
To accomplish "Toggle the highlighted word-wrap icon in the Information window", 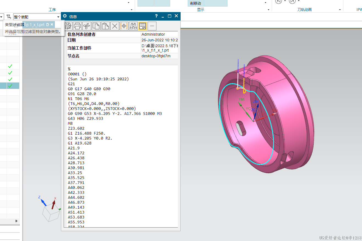I will click(143, 26).
